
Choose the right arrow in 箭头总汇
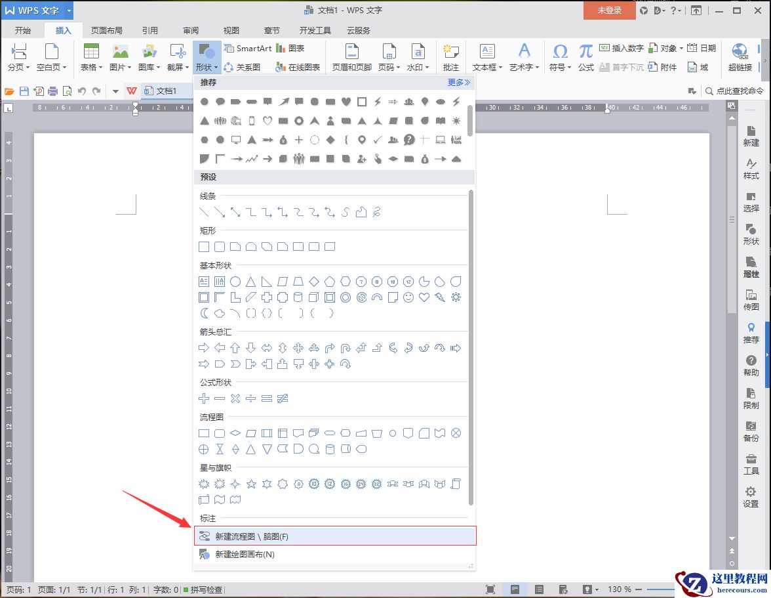(x=204, y=348)
